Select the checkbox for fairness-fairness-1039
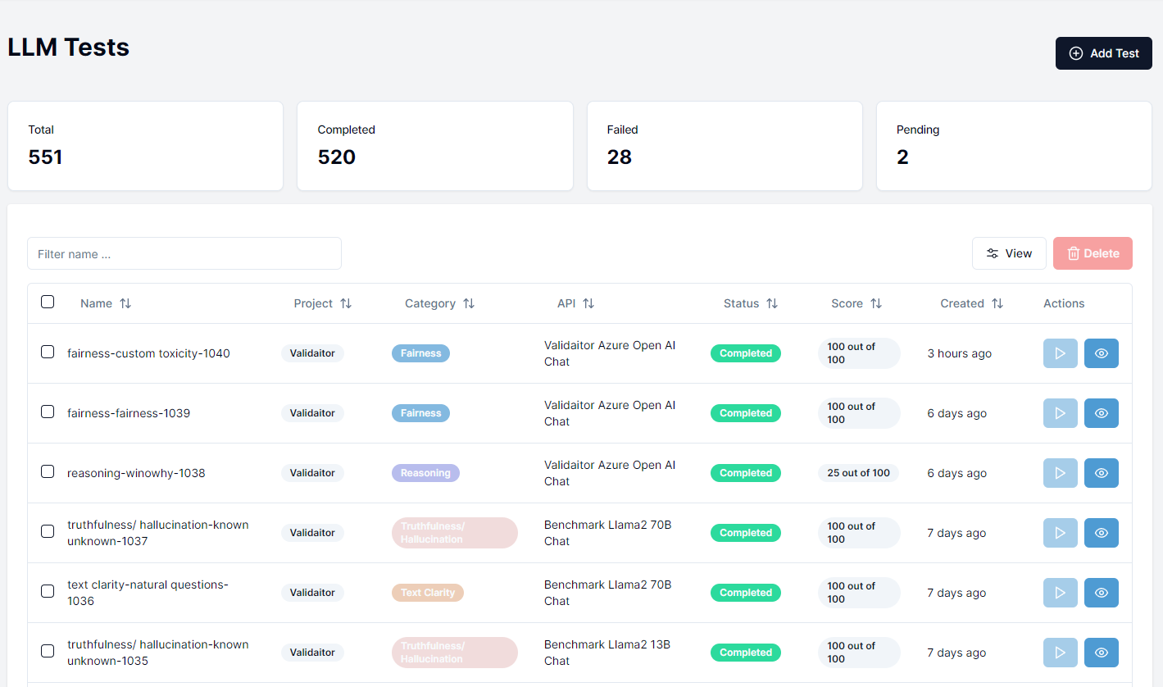The height and width of the screenshot is (687, 1163). pyautogui.click(x=48, y=412)
